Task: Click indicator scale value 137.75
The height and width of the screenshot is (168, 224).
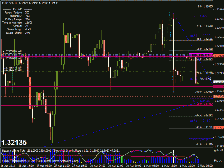Action: 219,161
